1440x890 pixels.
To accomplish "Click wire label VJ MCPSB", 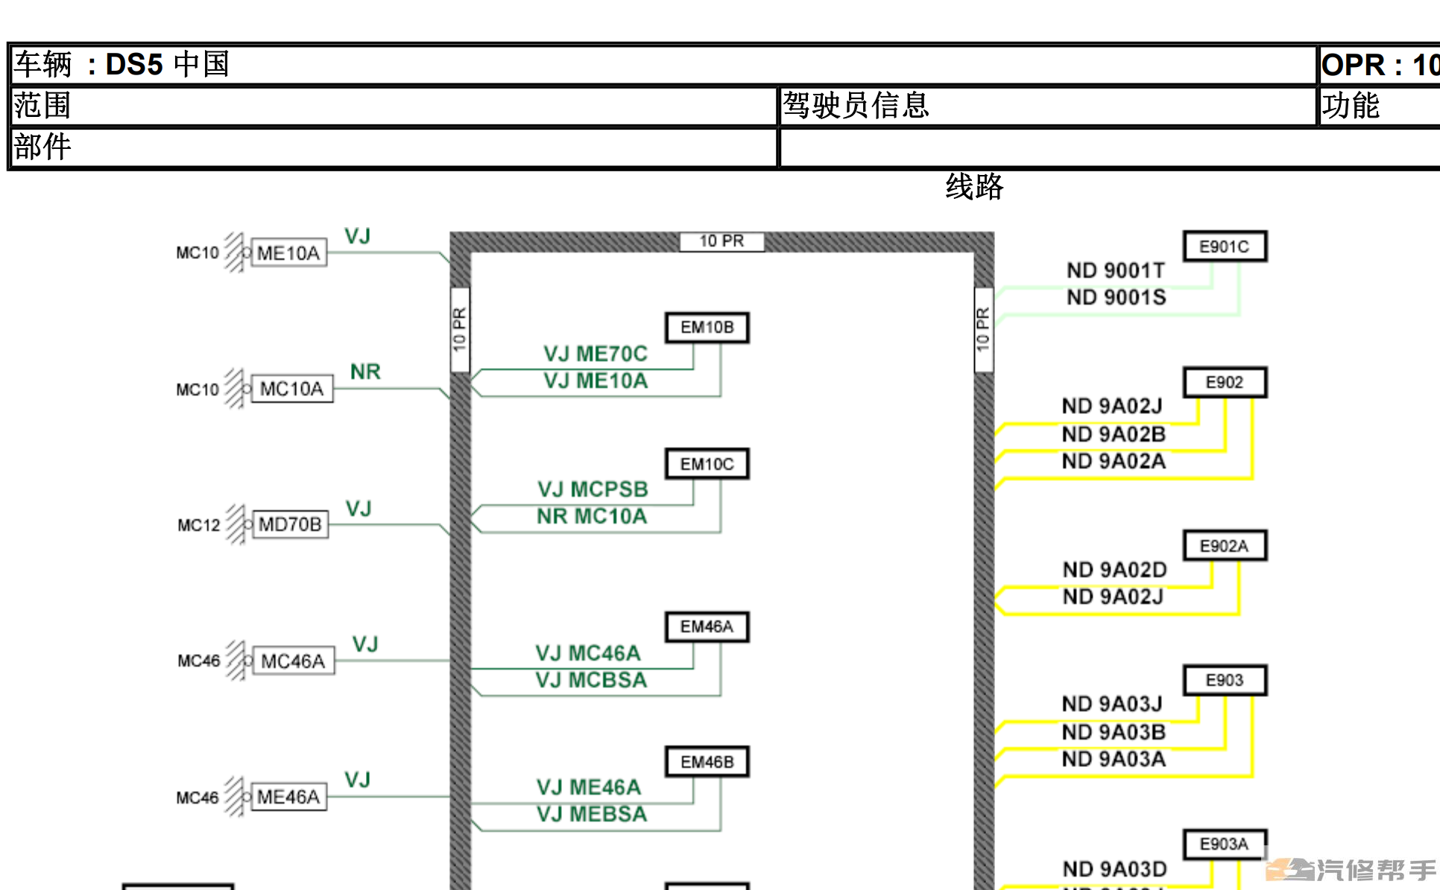I will pyautogui.click(x=593, y=489).
